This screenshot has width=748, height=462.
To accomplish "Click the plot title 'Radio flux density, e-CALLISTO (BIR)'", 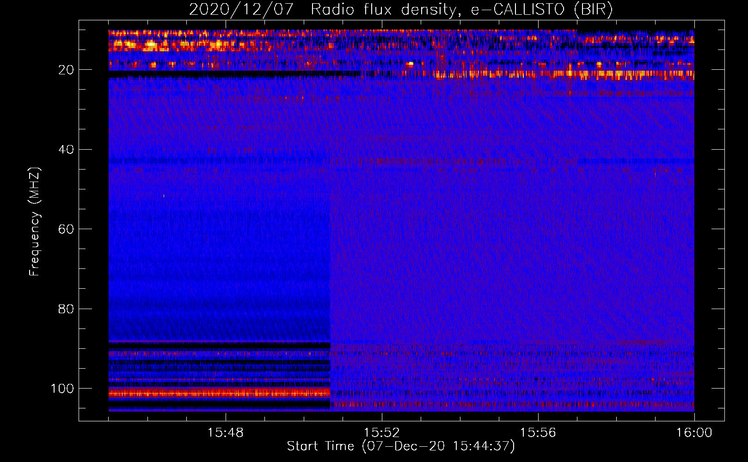I will [x=462, y=10].
